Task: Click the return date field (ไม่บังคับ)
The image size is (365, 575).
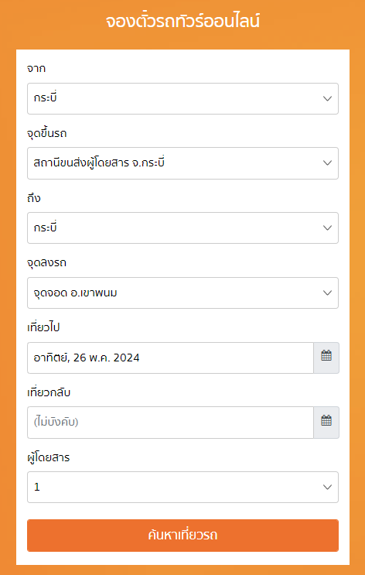Action: (x=170, y=422)
